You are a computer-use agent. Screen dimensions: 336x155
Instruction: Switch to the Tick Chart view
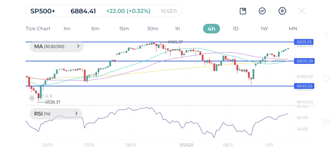[38, 29]
